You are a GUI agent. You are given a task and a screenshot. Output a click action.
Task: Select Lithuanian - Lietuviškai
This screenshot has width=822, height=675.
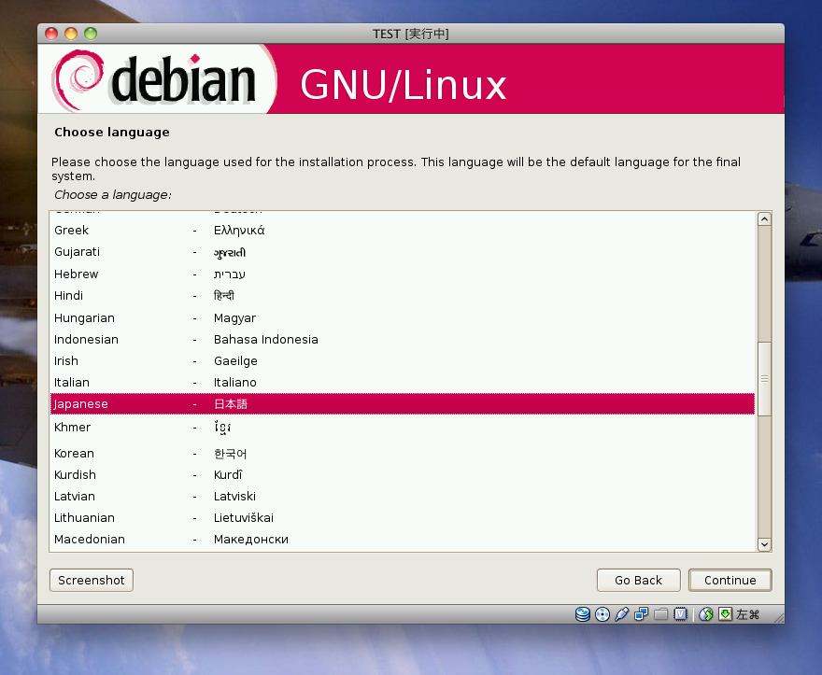[x=403, y=518]
